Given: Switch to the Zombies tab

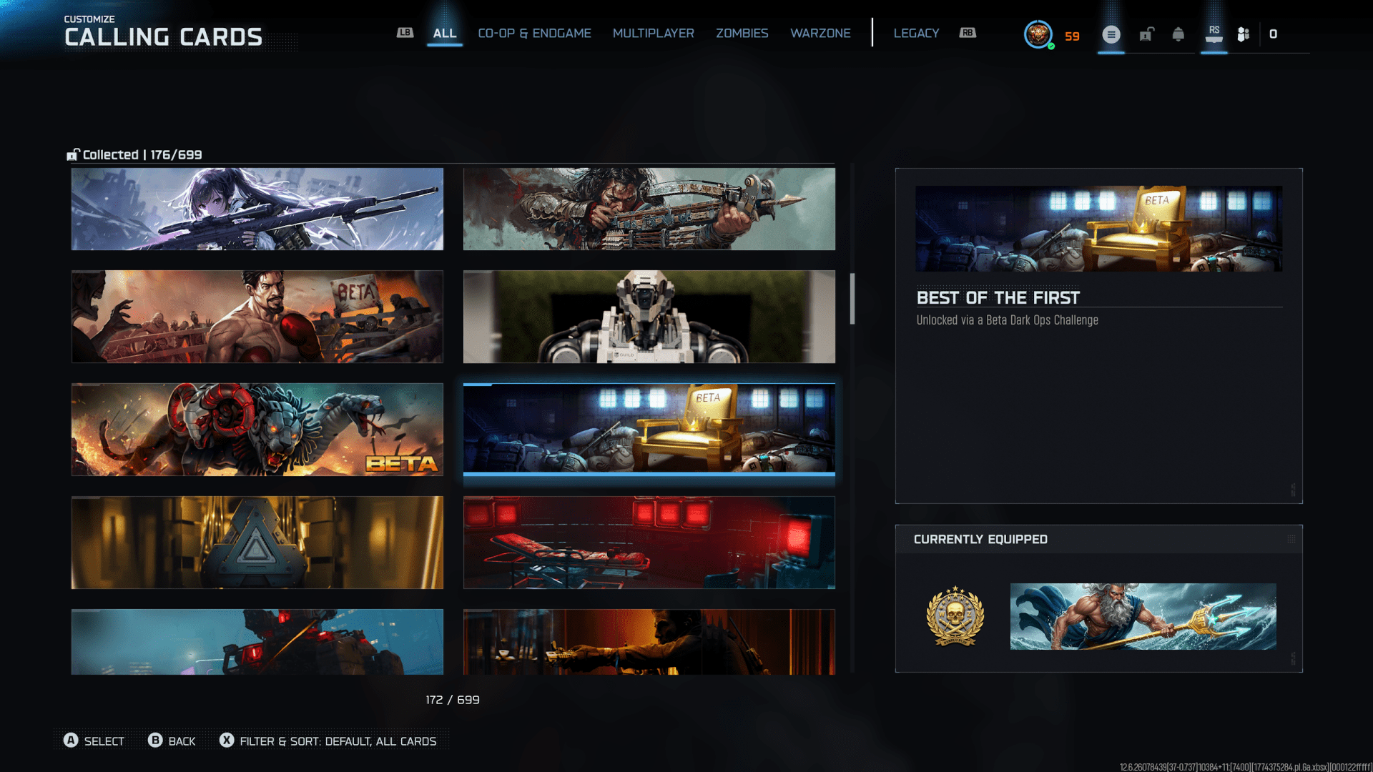Looking at the screenshot, I should pyautogui.click(x=742, y=34).
